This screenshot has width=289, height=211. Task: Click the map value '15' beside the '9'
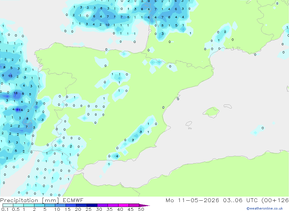(x=10, y=76)
